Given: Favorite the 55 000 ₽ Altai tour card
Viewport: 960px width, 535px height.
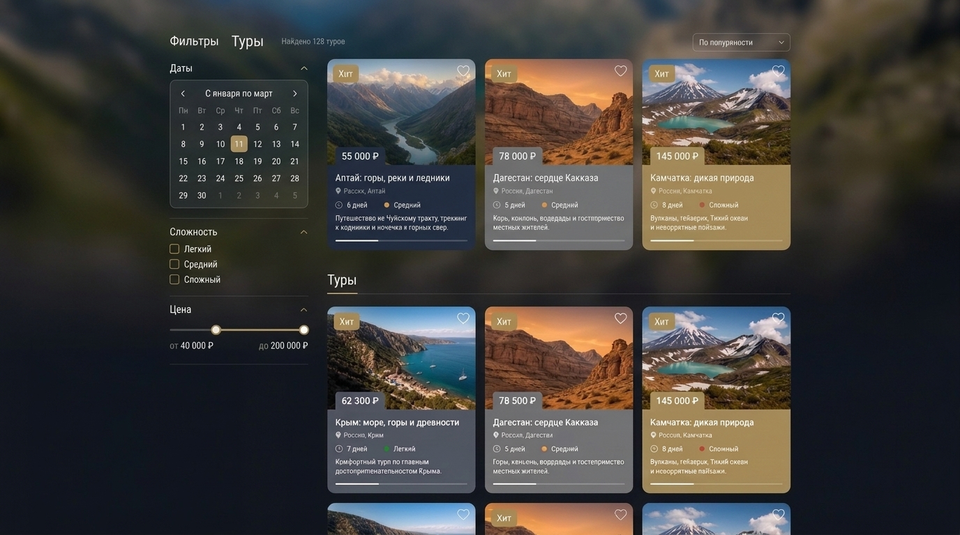Looking at the screenshot, I should pyautogui.click(x=463, y=71).
